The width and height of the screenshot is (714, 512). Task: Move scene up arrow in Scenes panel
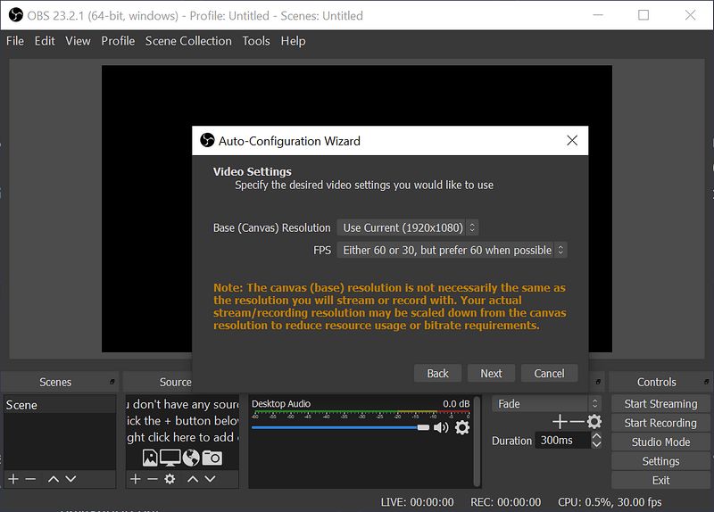click(x=54, y=479)
